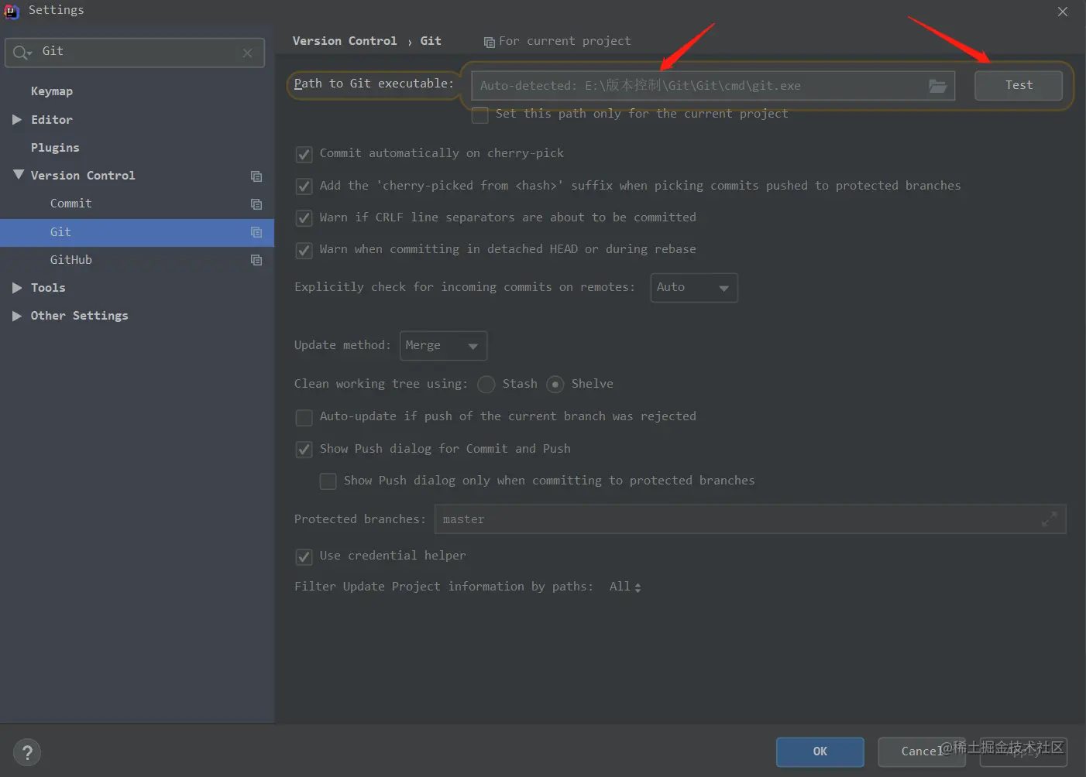Toggle cherry-picked from hash suffix option
Screen dimensions: 1086x777
tap(304, 187)
